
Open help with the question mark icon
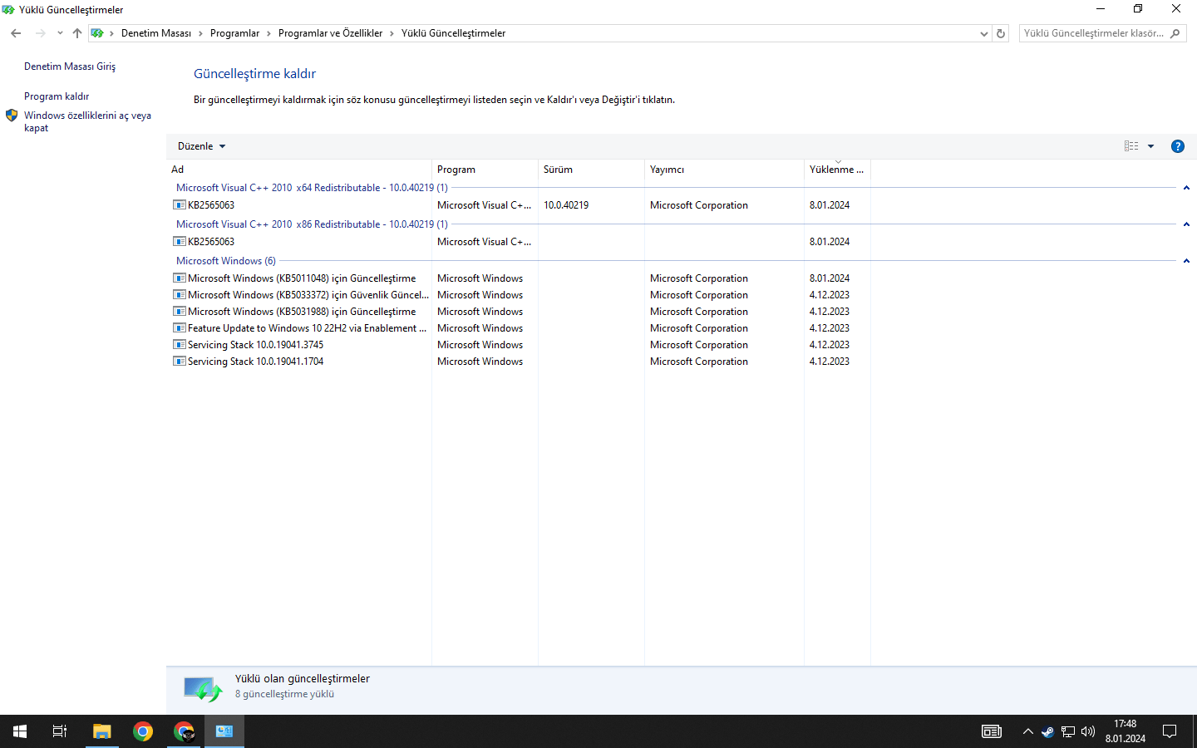pos(1177,146)
